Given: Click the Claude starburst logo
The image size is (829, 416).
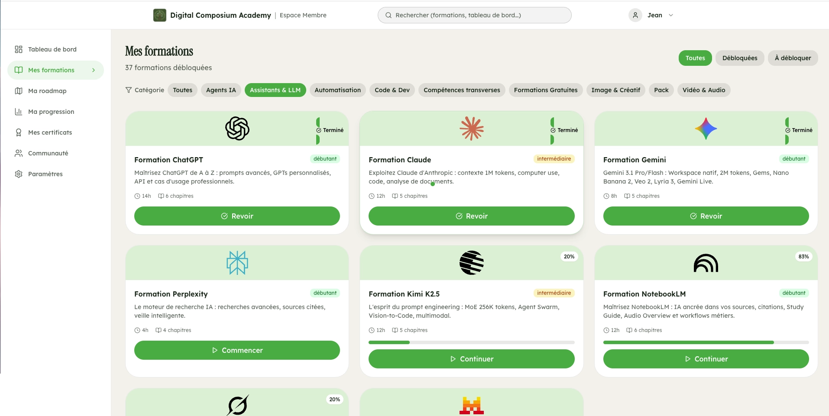Looking at the screenshot, I should pyautogui.click(x=471, y=129).
